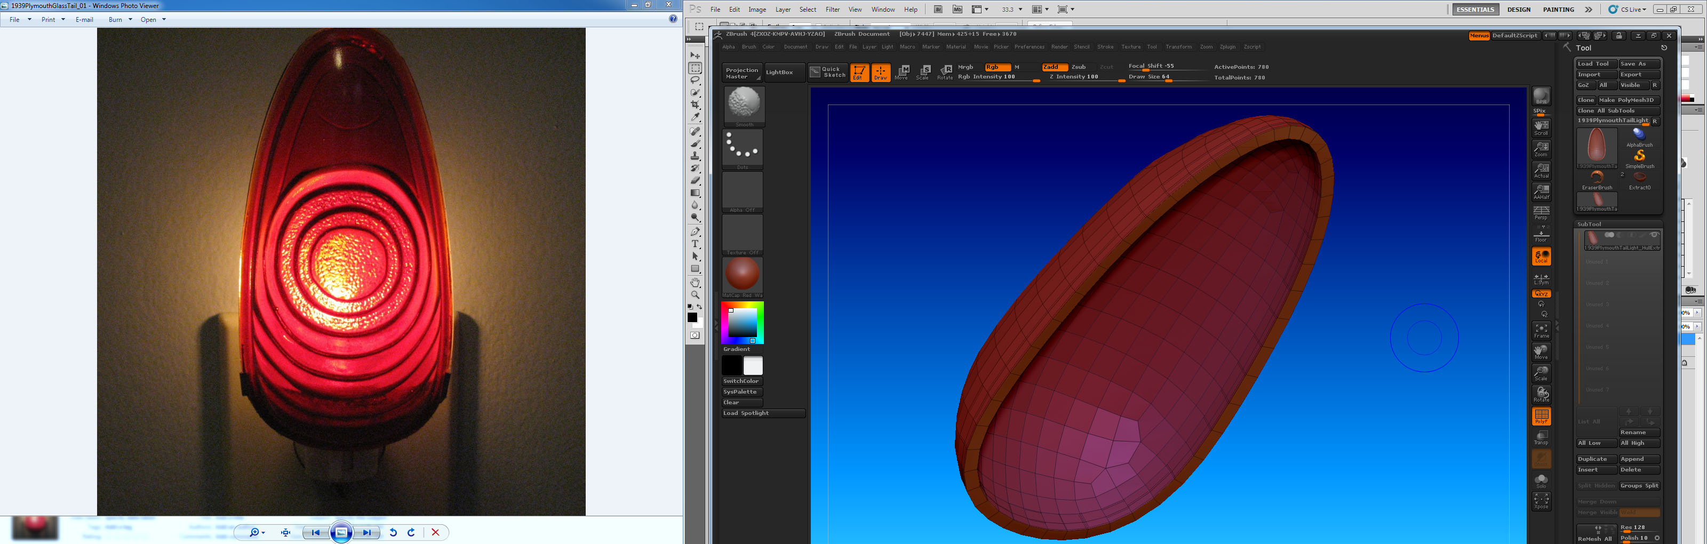Screen dimensions: 1707x544
Task: Select Photoshop Zoom magnifier tool
Action: tap(695, 295)
